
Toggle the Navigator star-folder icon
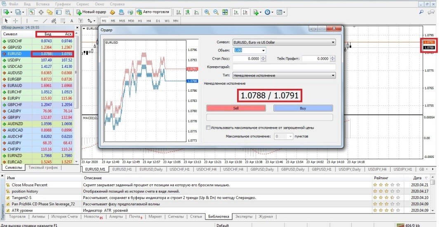pyautogui.click(x=49, y=12)
